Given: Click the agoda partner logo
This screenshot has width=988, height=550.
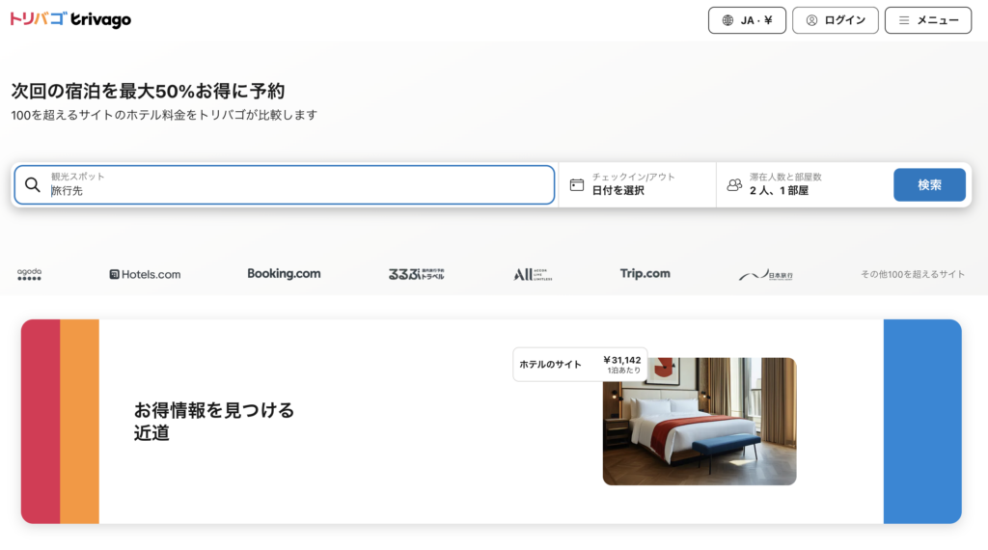Looking at the screenshot, I should click(x=30, y=274).
